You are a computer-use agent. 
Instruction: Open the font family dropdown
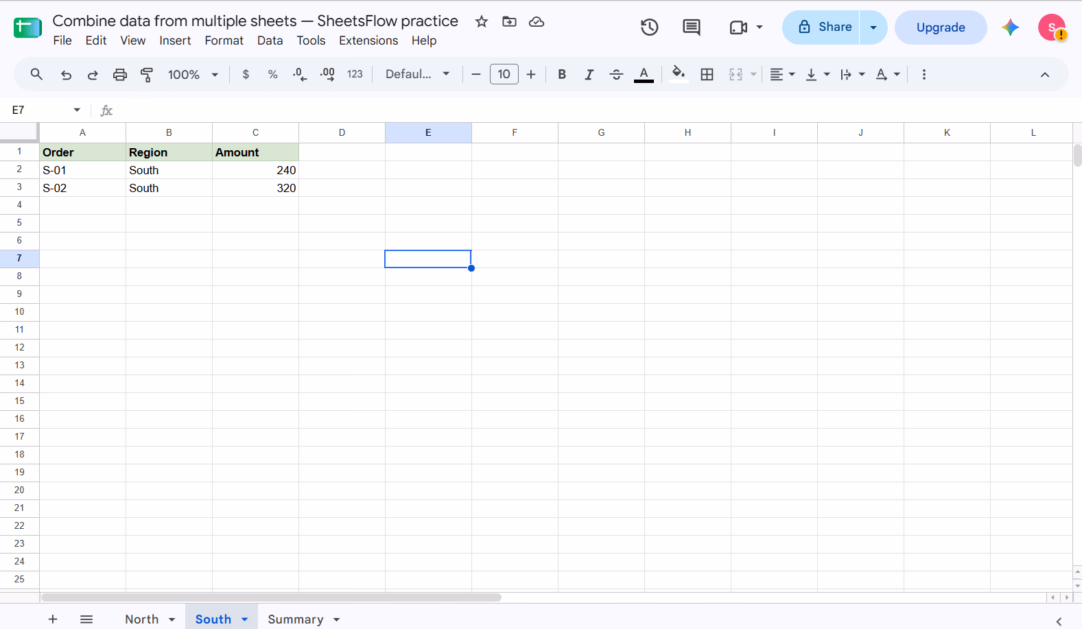click(417, 74)
